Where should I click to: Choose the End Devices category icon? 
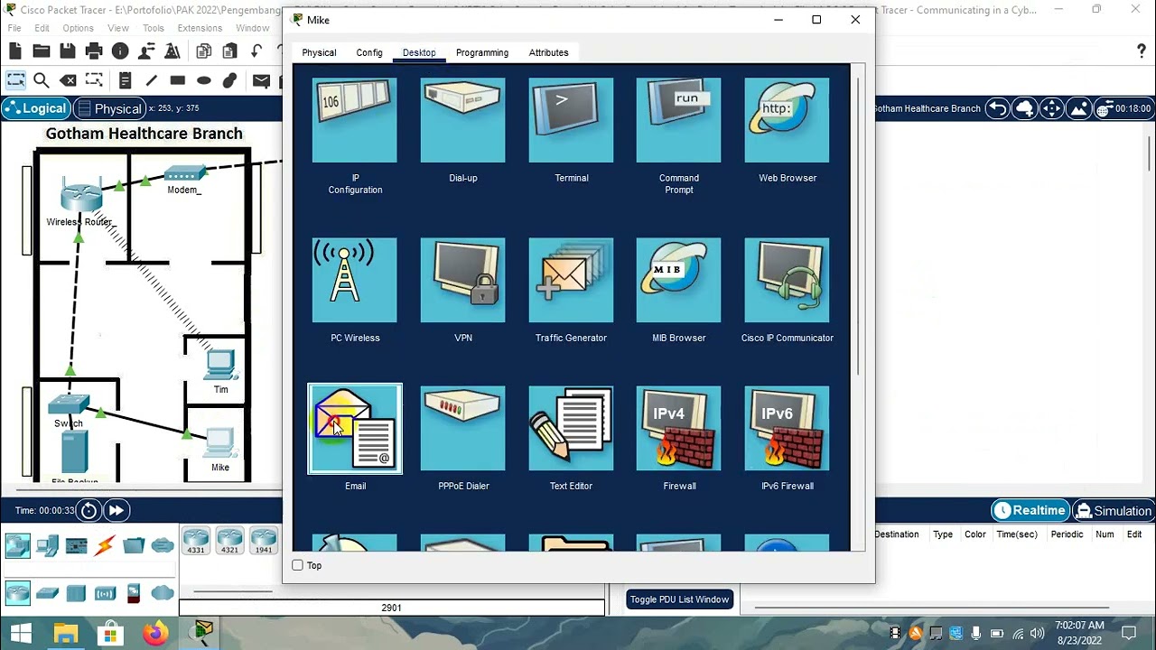coord(48,545)
